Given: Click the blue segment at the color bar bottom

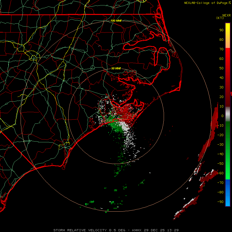Looking at the screenshot, I should click(x=228, y=193).
